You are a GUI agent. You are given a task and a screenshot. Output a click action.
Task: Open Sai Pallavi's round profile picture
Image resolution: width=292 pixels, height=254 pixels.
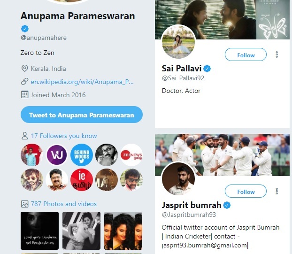click(178, 42)
